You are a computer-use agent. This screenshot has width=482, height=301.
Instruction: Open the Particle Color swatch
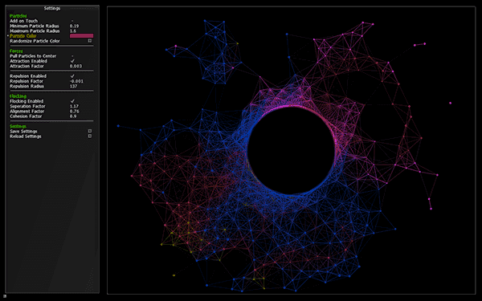tap(81, 36)
